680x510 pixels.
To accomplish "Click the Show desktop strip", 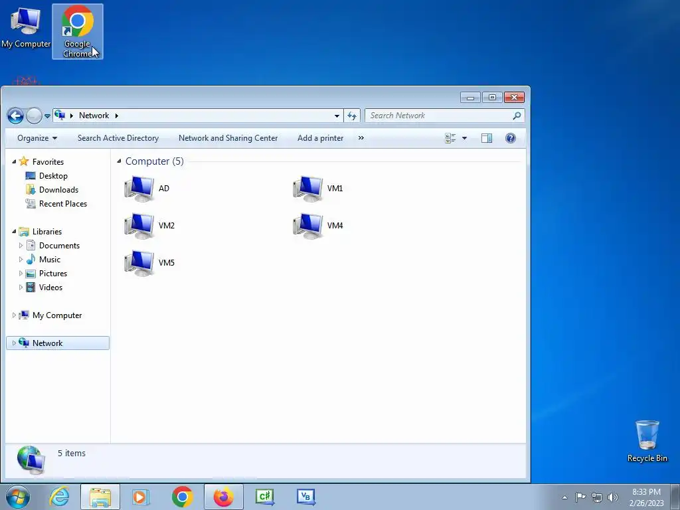I will pyautogui.click(x=675, y=497).
